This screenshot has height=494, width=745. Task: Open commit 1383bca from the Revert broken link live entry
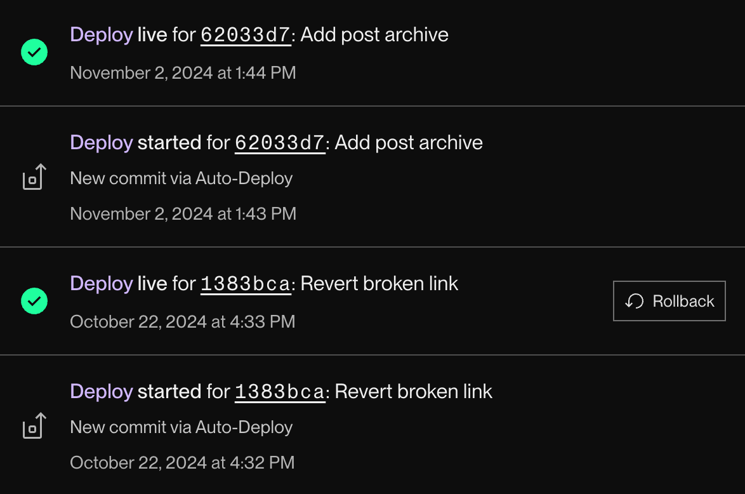point(245,284)
